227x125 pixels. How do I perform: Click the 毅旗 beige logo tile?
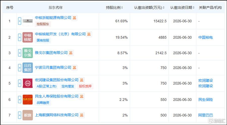tap(28, 115)
